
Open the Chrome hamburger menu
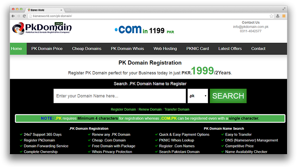(x=284, y=16)
